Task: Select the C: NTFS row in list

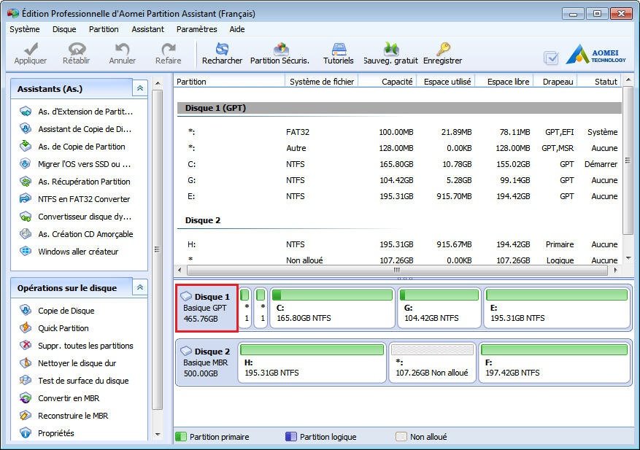Action: point(399,164)
